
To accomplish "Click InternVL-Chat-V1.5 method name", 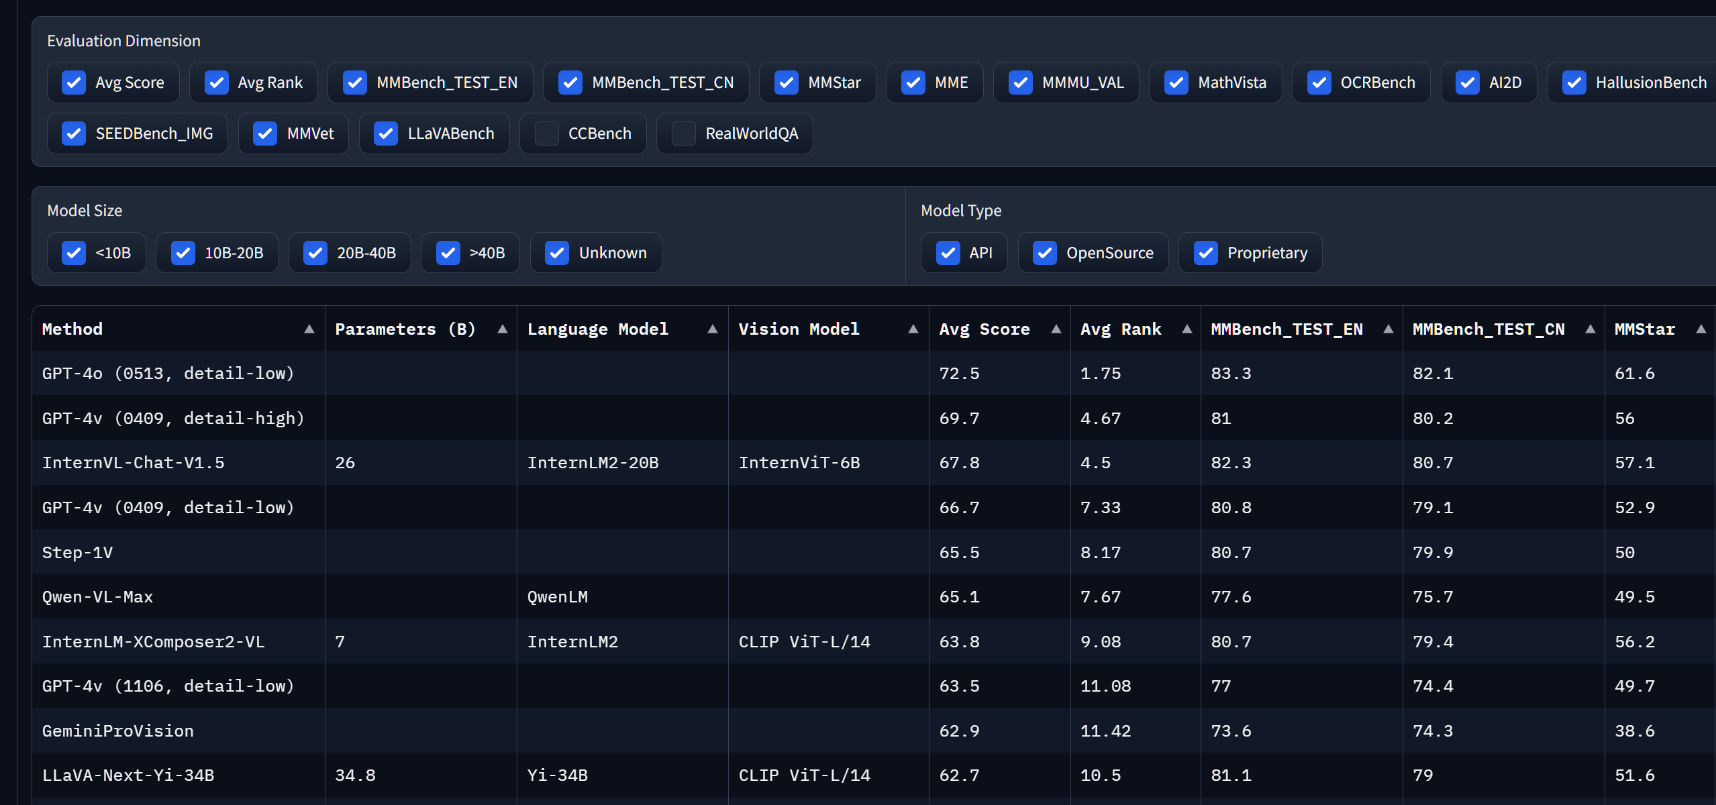I will coord(133,463).
